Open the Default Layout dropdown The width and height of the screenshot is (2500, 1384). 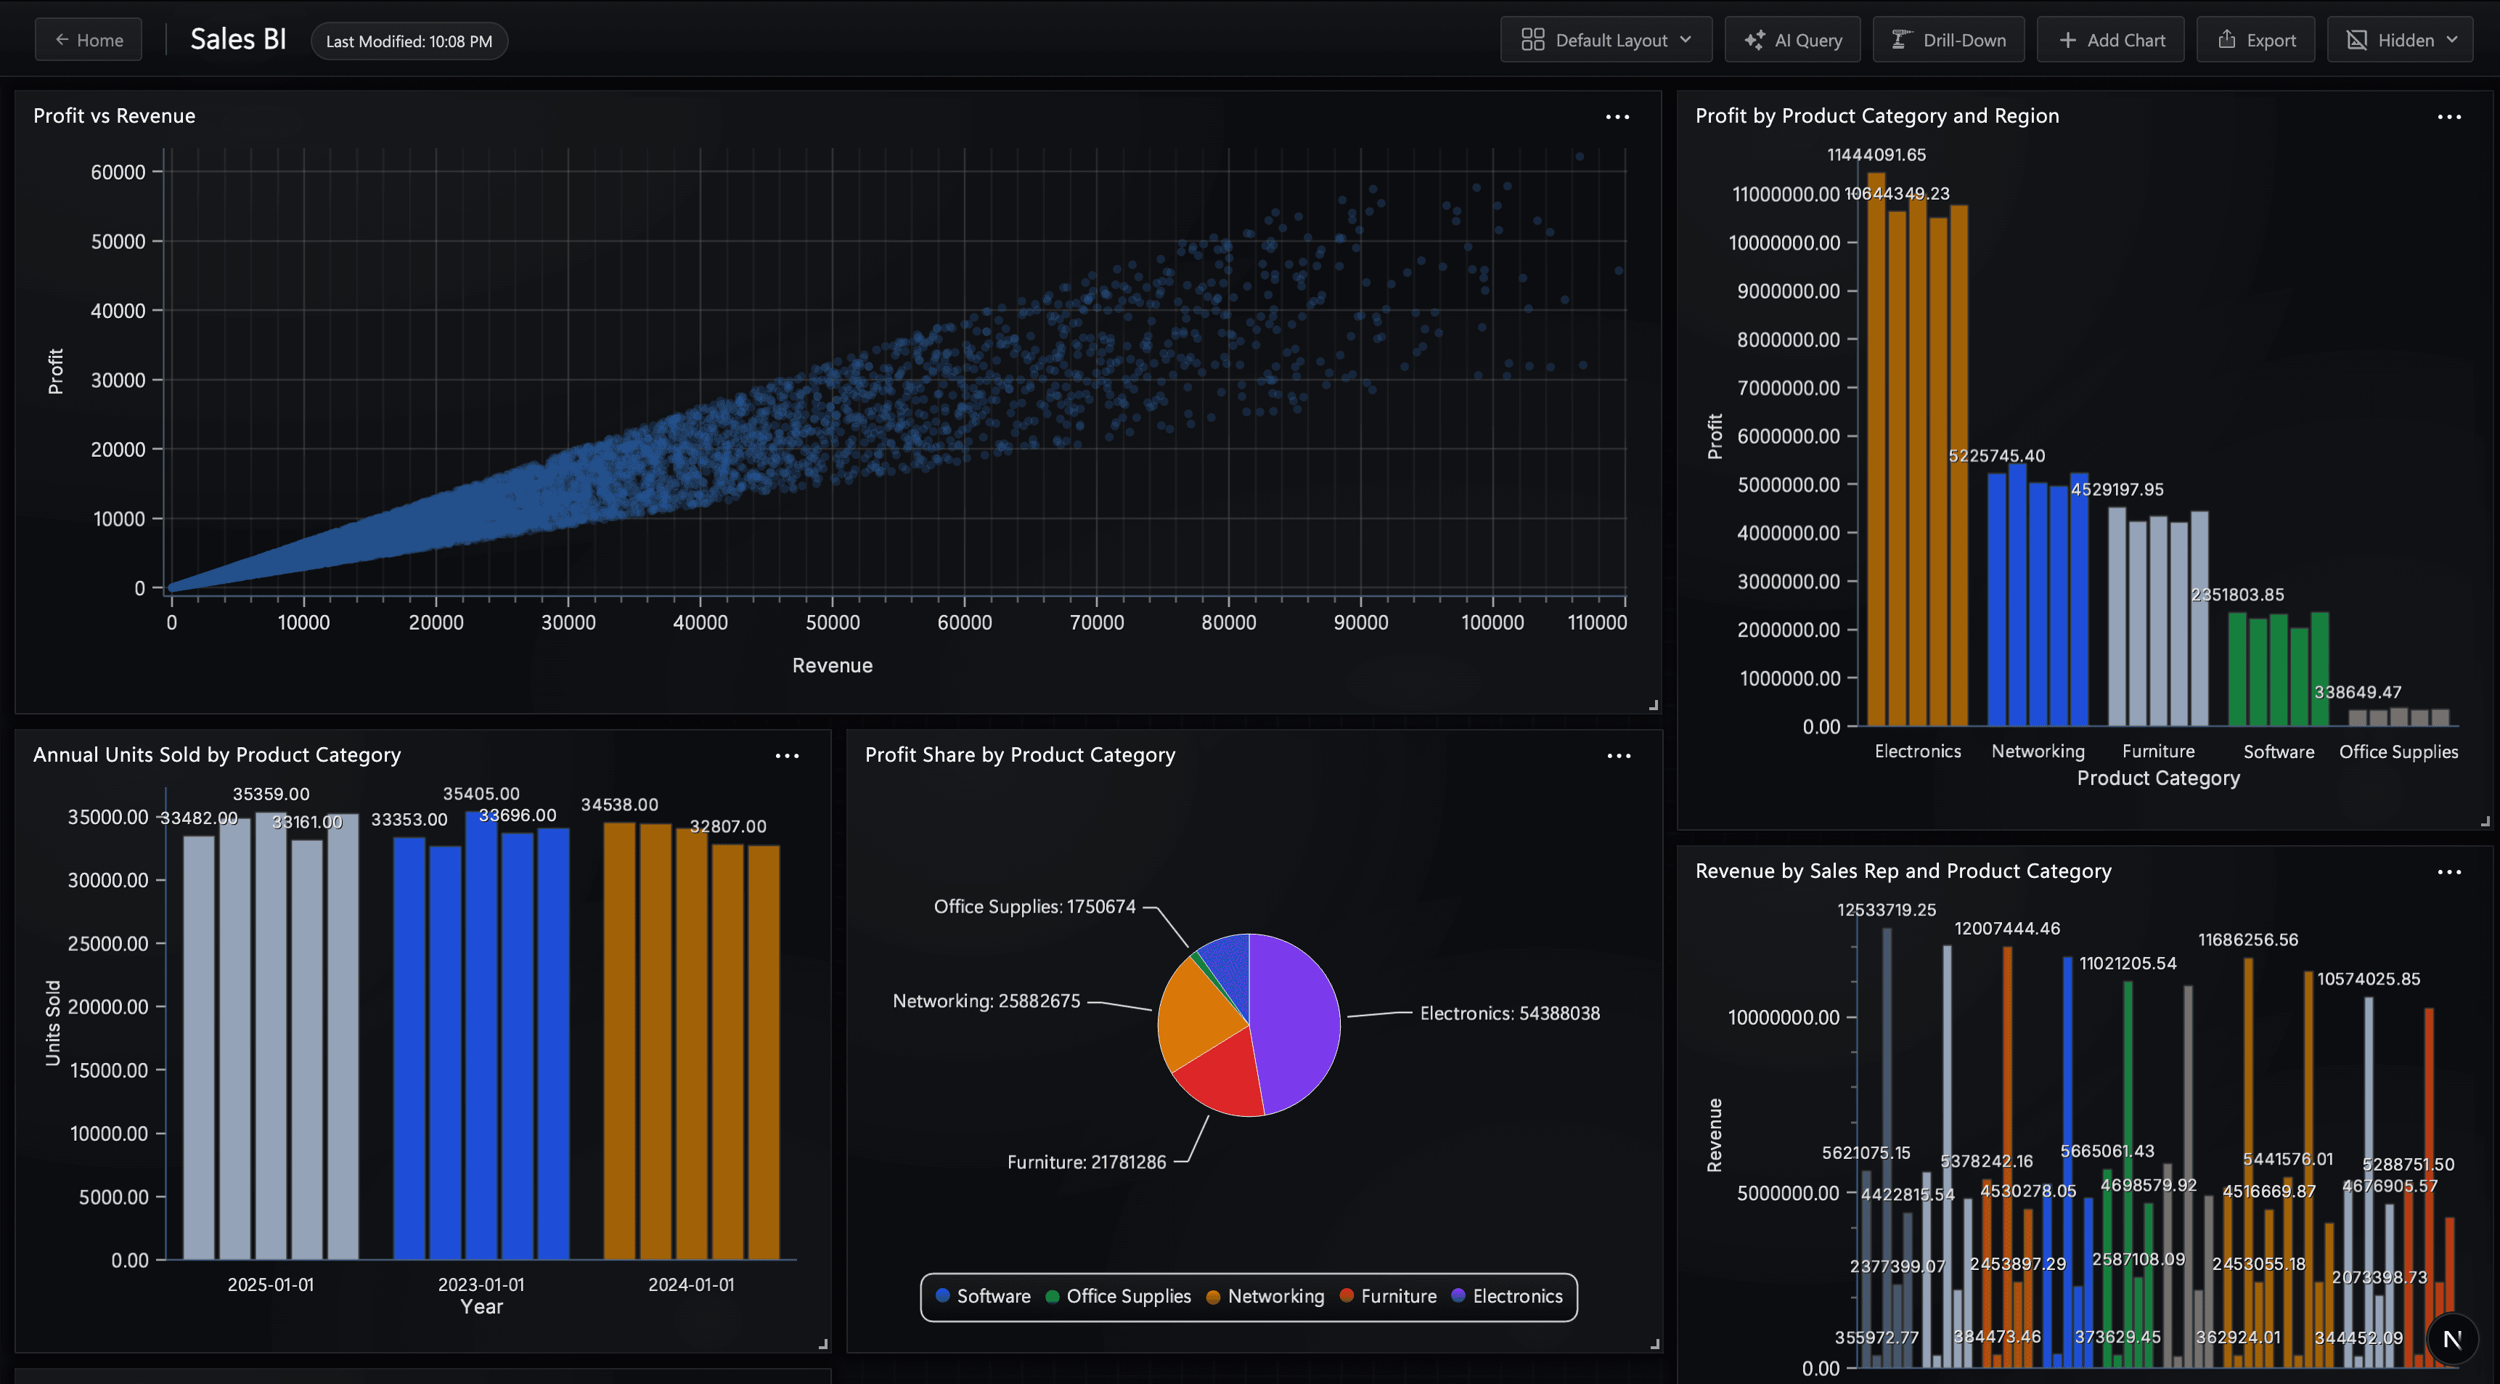tap(1606, 40)
